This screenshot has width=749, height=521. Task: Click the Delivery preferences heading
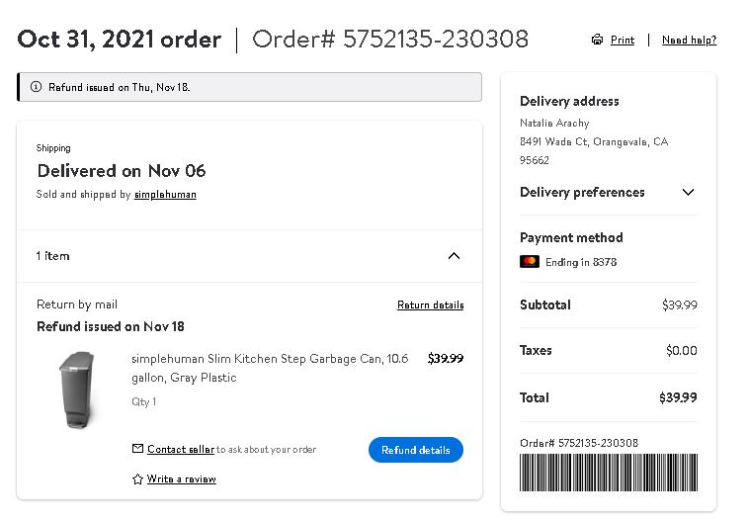click(582, 192)
